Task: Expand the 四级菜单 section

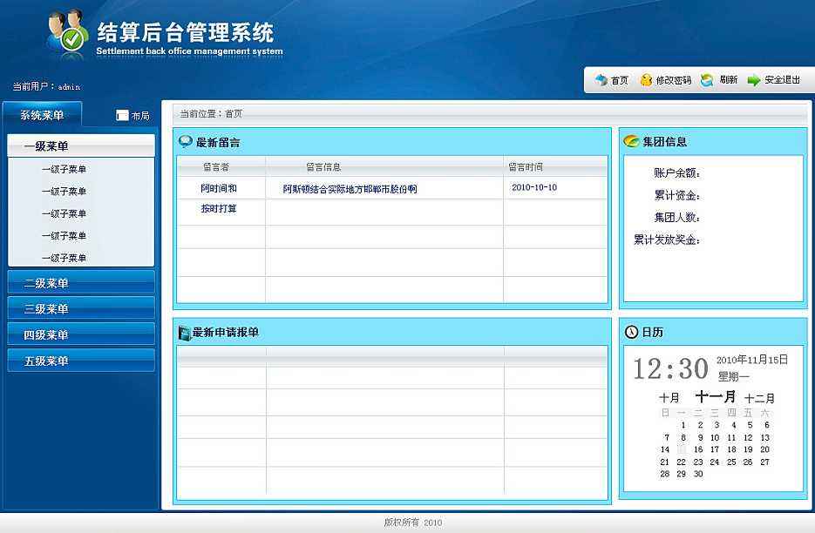Action: 80,335
